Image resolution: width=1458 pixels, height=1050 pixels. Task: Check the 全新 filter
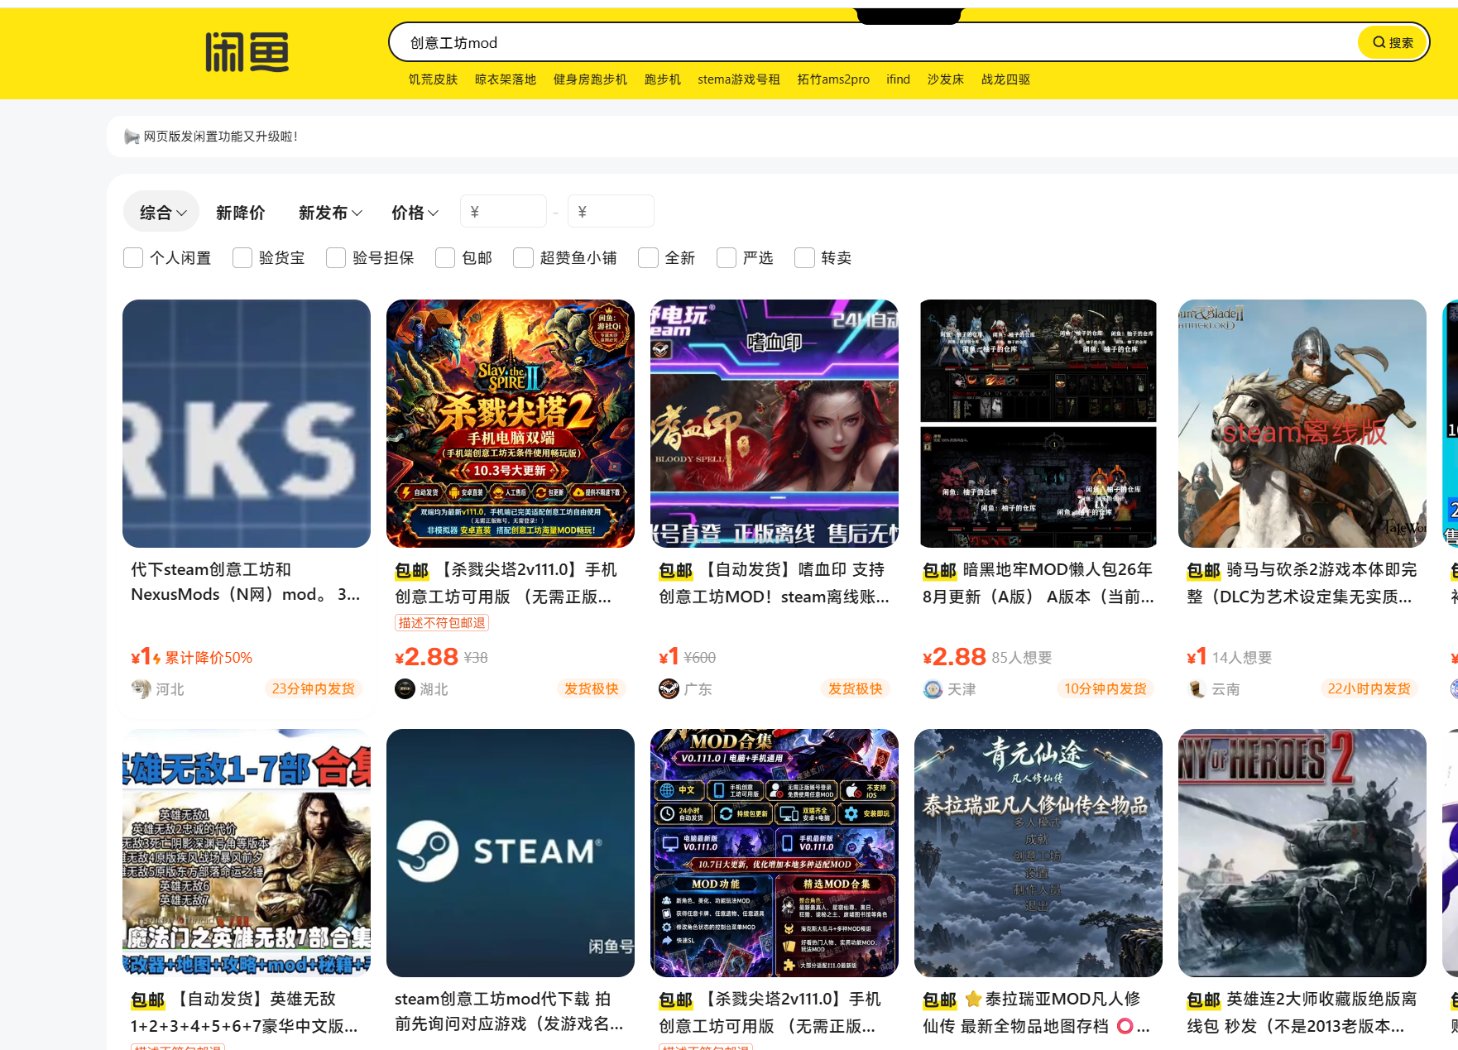pos(648,258)
